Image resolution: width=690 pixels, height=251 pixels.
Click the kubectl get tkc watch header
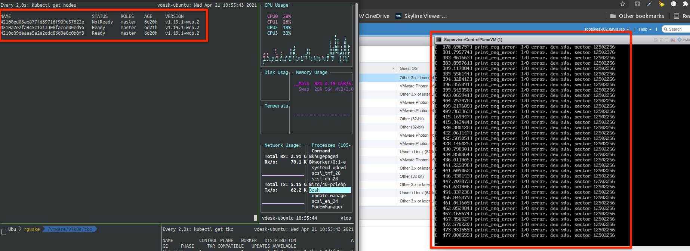click(198, 229)
